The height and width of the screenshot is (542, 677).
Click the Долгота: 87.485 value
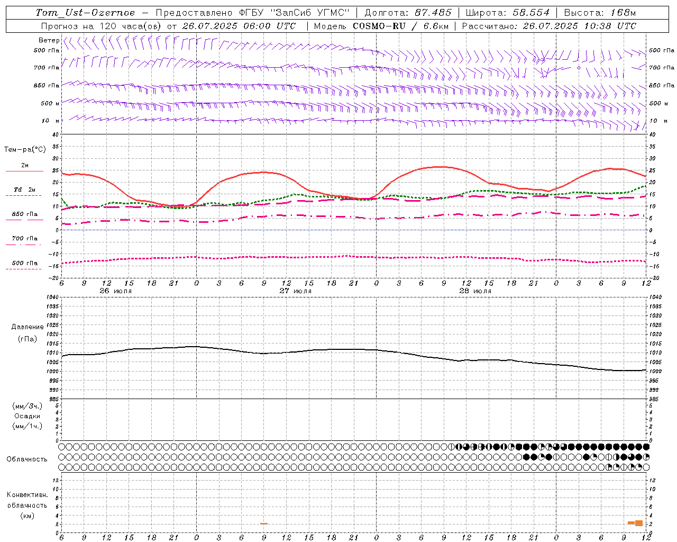(x=408, y=13)
